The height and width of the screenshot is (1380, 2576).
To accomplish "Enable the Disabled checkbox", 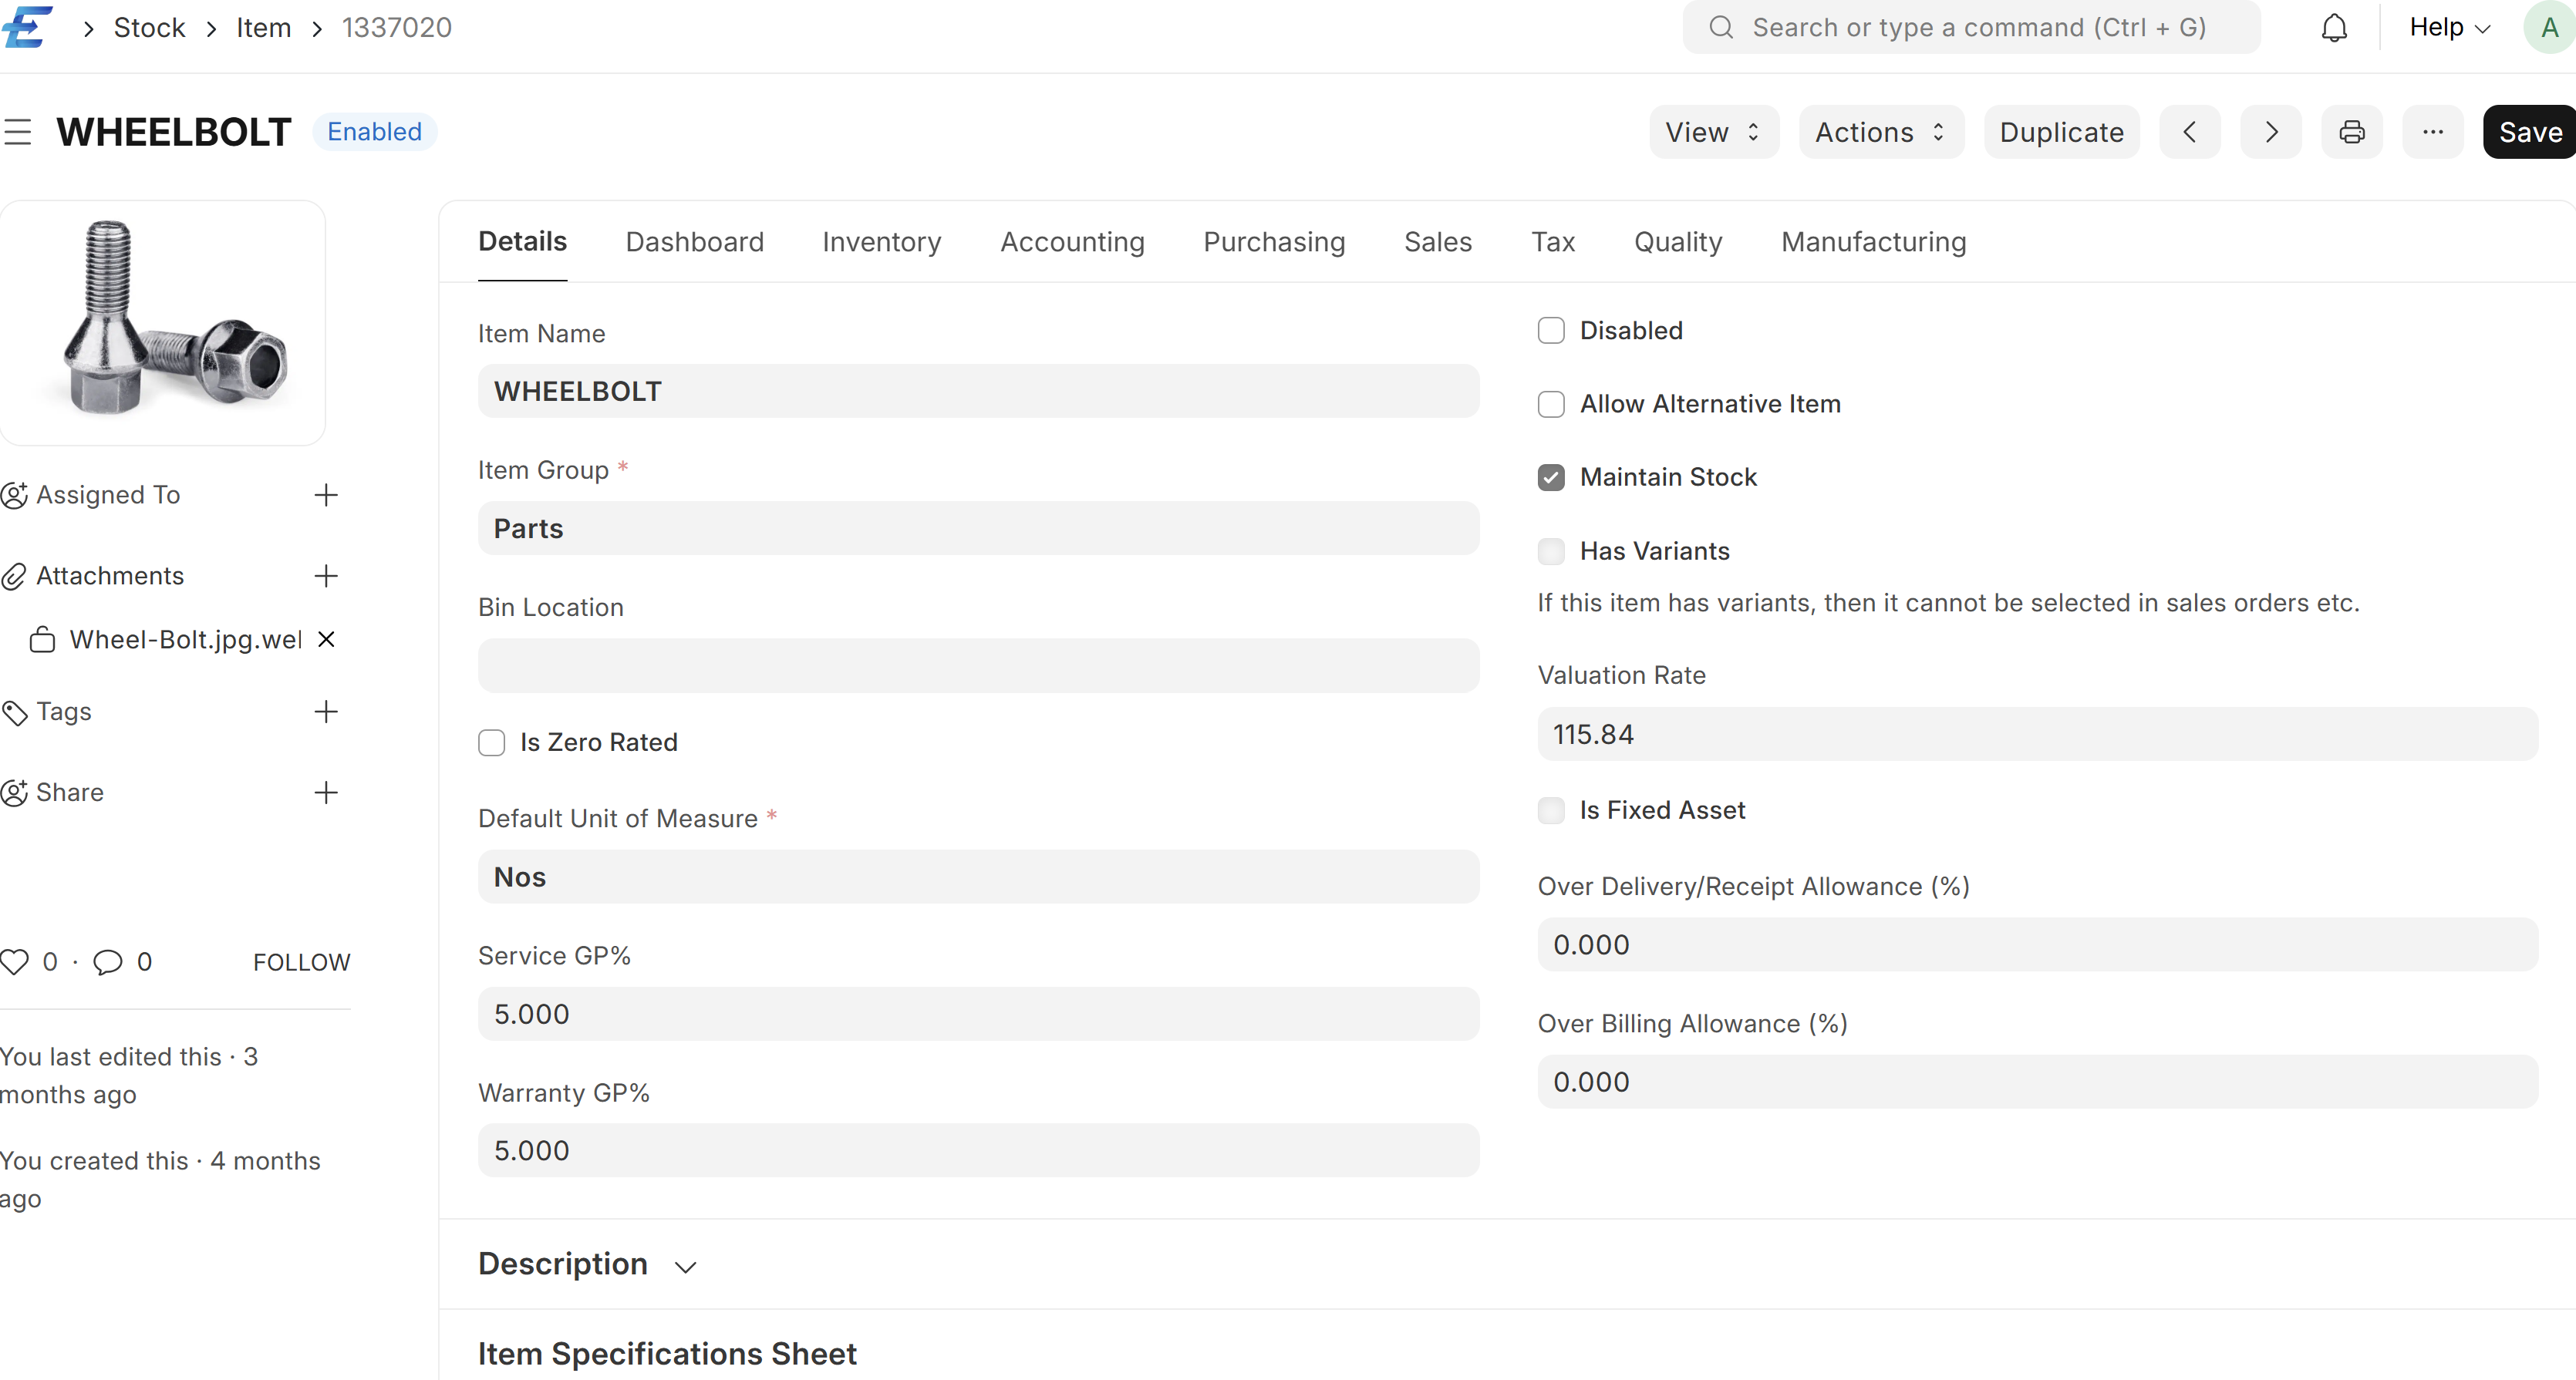I will 1550,331.
